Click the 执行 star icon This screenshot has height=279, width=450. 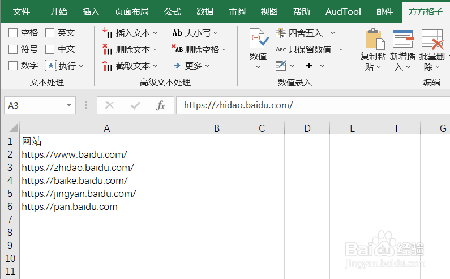pos(51,66)
